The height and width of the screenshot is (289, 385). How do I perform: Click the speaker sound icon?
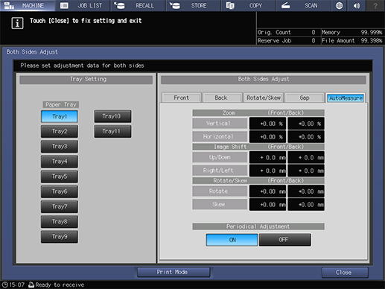[x=357, y=5]
